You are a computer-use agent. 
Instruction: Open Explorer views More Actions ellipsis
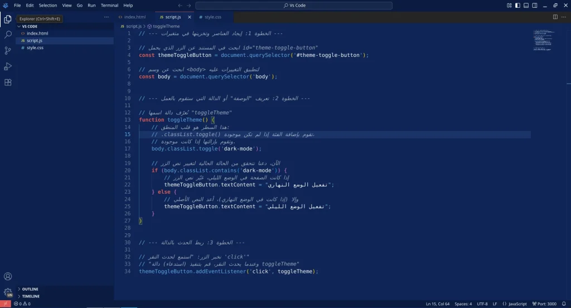pyautogui.click(x=107, y=17)
